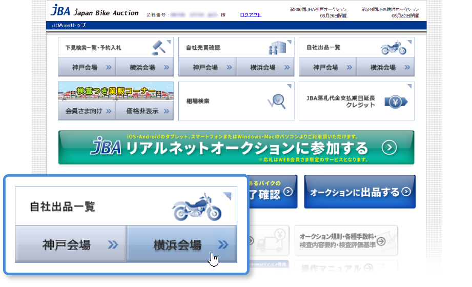
Task: Open the 相場検索 card
Action: (236, 100)
